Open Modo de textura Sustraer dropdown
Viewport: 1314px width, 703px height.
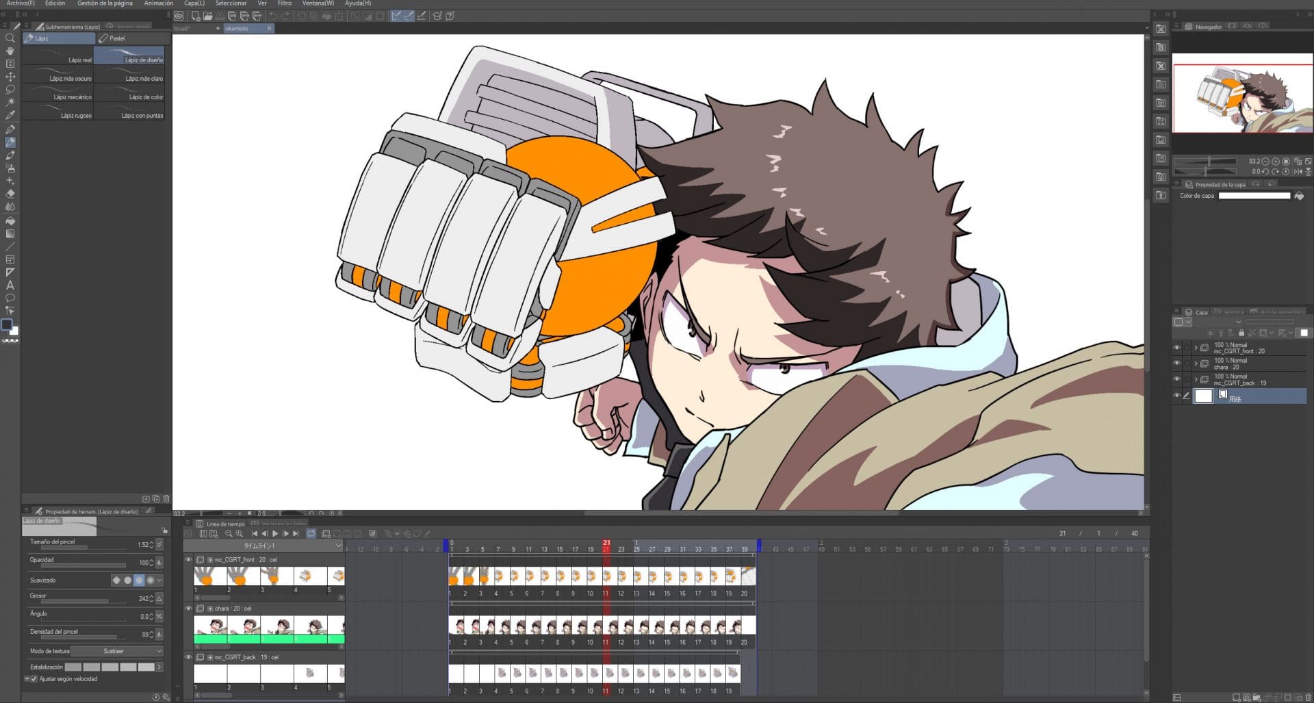coord(117,651)
